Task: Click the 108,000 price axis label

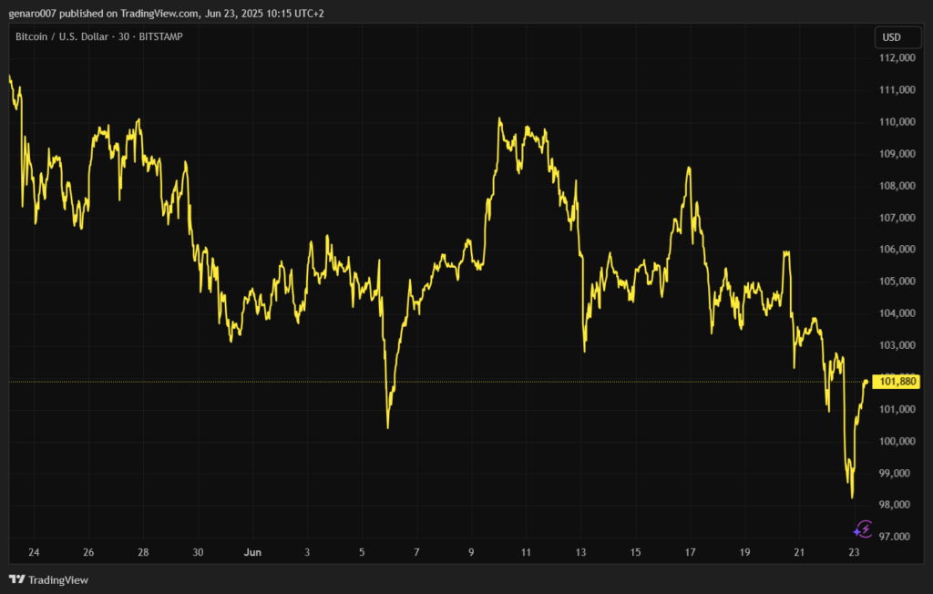Action: tap(897, 186)
